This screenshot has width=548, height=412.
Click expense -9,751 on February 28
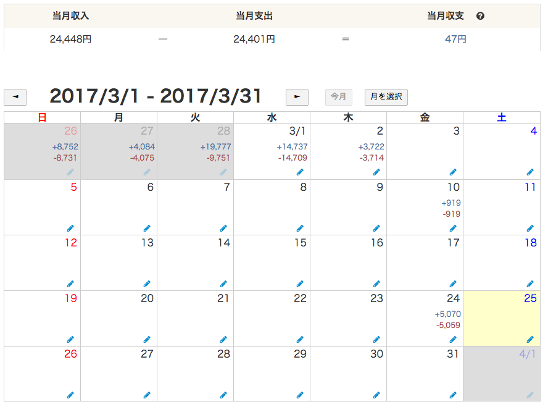218,158
